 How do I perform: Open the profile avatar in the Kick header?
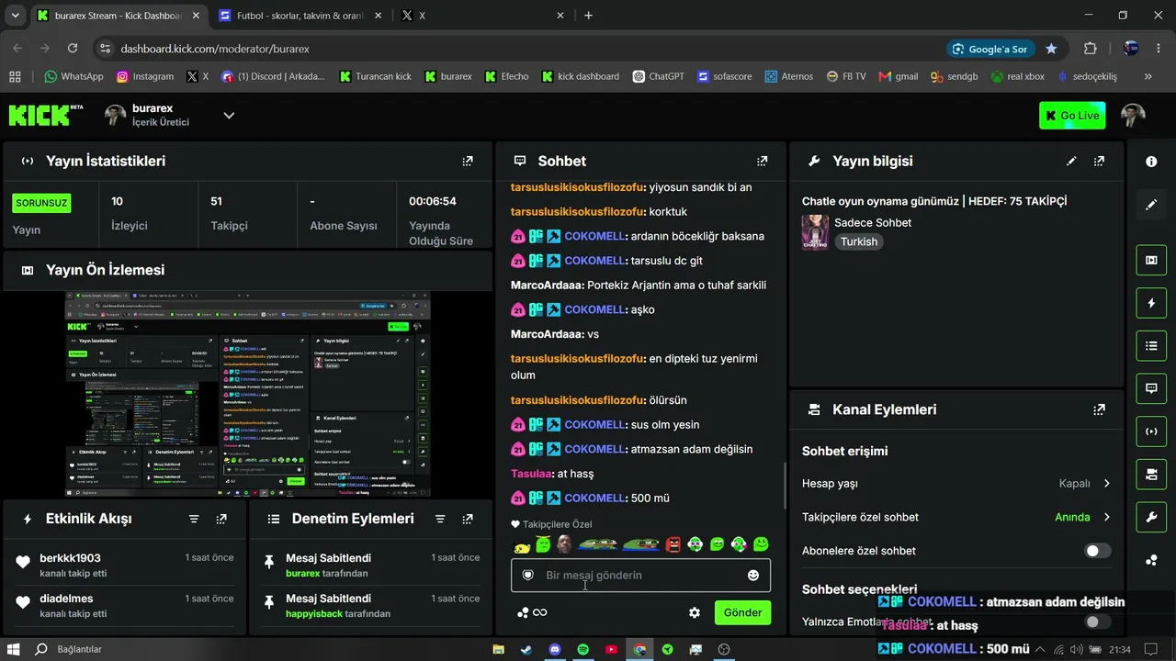tap(1133, 115)
